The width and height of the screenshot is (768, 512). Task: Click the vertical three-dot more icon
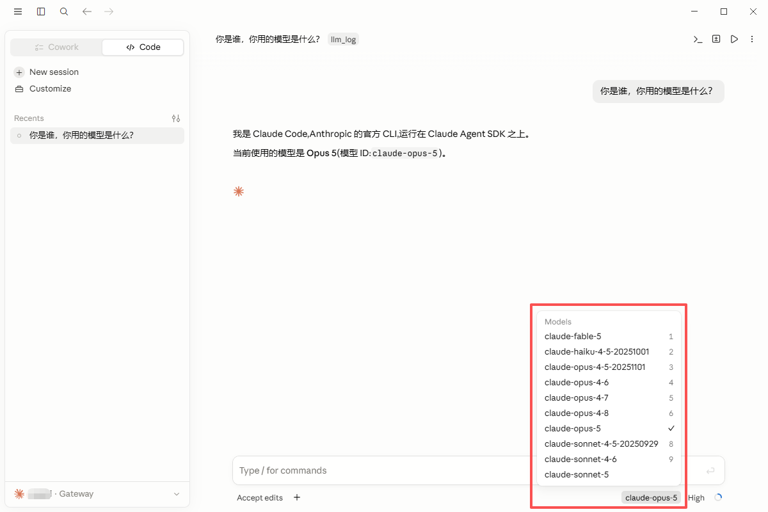[751, 39]
